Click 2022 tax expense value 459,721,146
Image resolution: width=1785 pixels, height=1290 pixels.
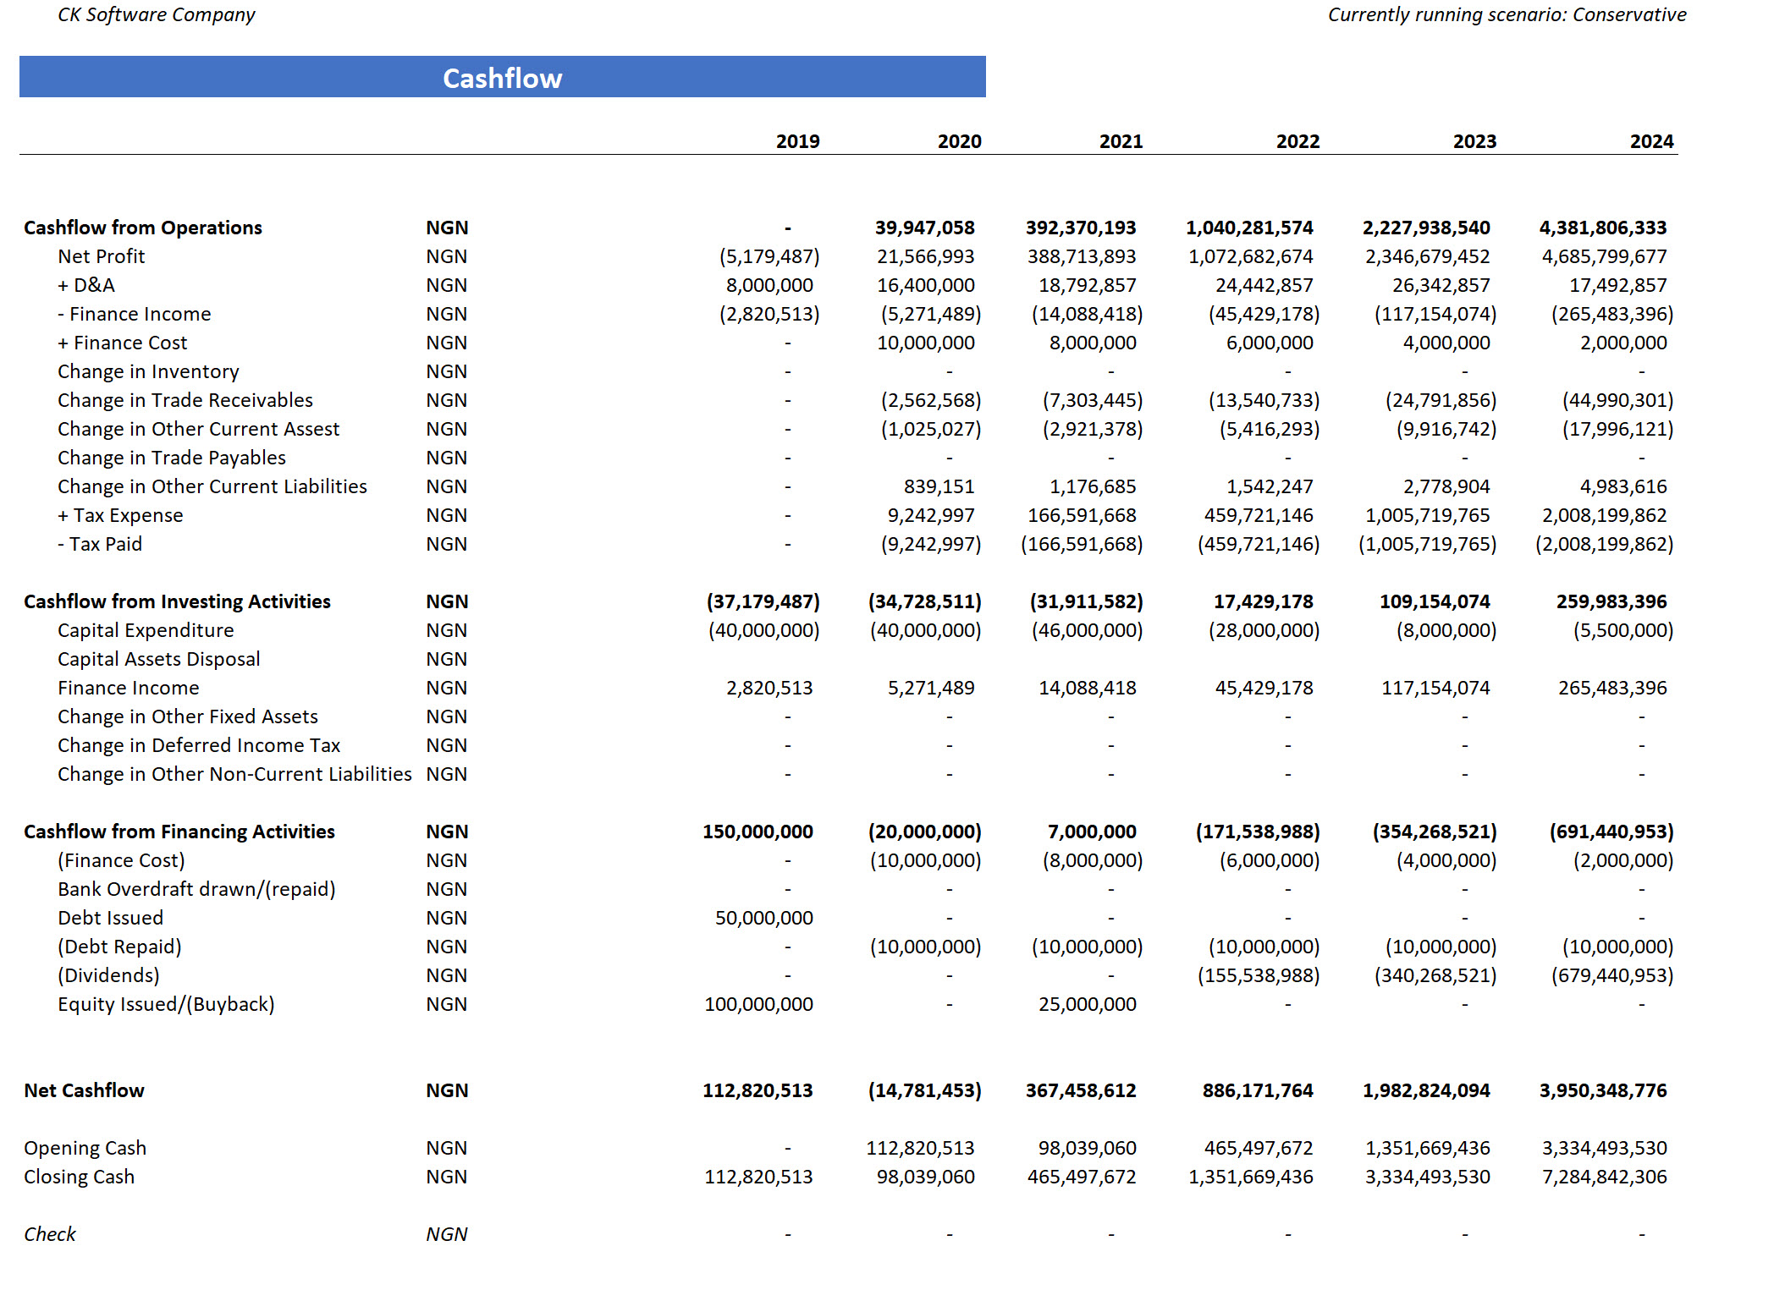1258,515
